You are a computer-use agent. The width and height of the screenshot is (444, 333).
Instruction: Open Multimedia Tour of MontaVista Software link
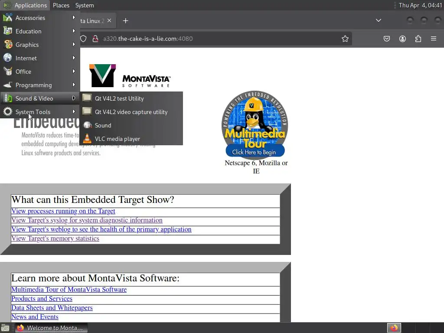click(69, 290)
